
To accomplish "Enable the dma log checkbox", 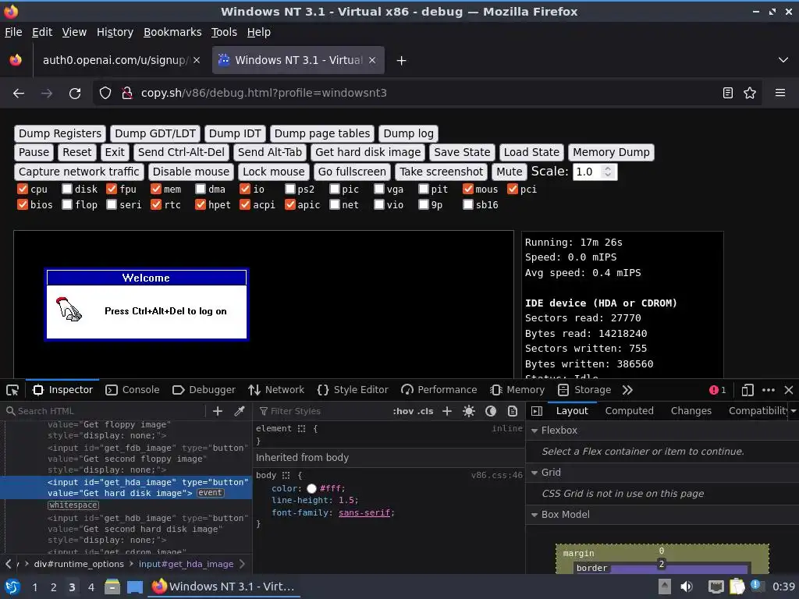I will click(201, 190).
